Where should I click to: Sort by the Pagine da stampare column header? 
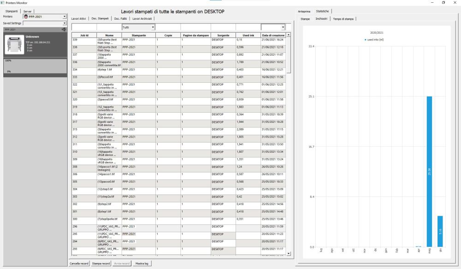[x=196, y=35]
